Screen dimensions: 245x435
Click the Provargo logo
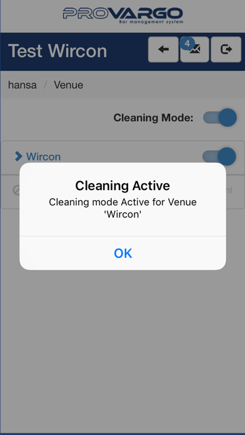pyautogui.click(x=122, y=16)
